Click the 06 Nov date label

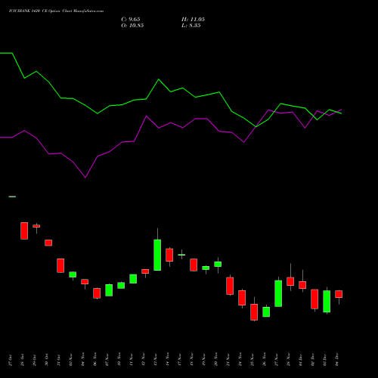[x=95, y=360]
